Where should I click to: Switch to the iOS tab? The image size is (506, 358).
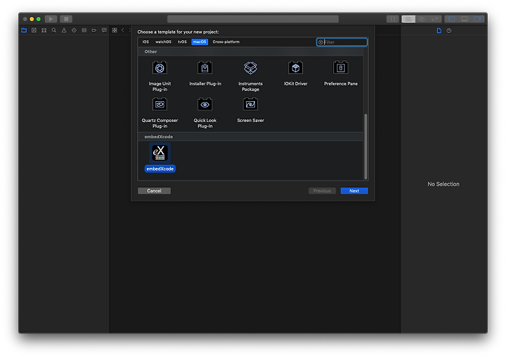coord(145,42)
